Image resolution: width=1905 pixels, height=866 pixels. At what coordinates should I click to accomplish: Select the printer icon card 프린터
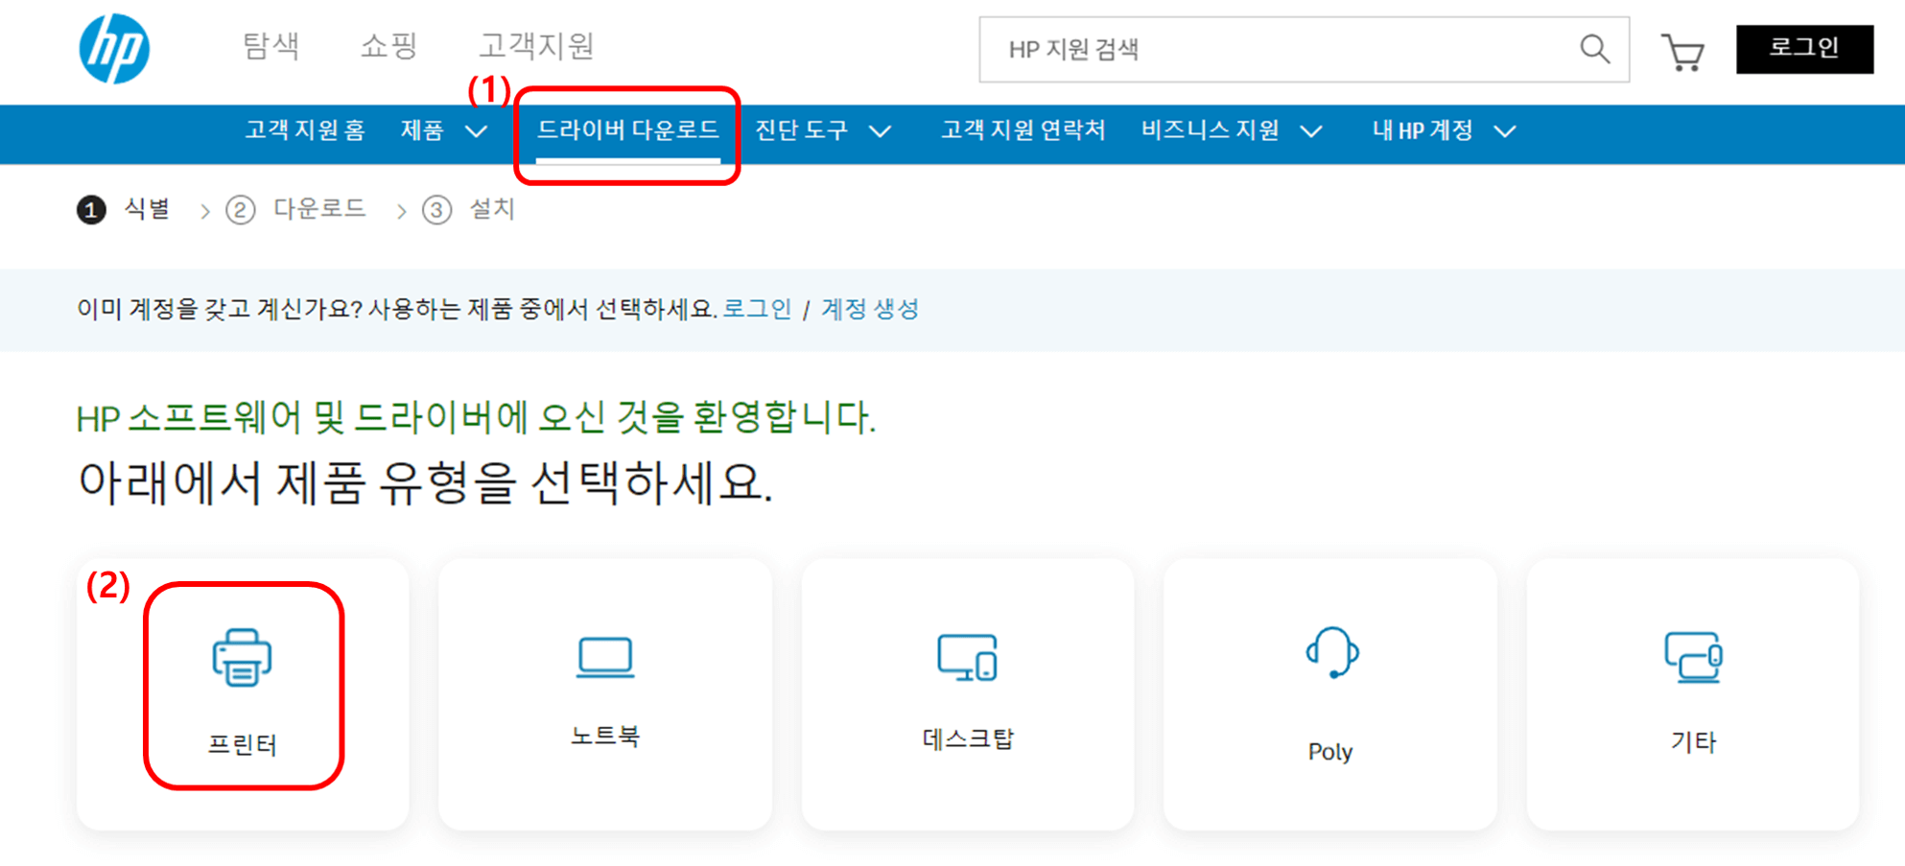point(243,690)
